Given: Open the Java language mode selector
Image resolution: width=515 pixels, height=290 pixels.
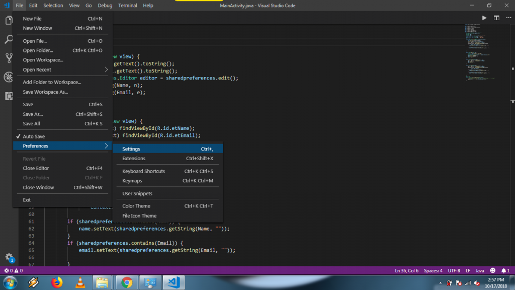Looking at the screenshot, I should click(x=480, y=270).
